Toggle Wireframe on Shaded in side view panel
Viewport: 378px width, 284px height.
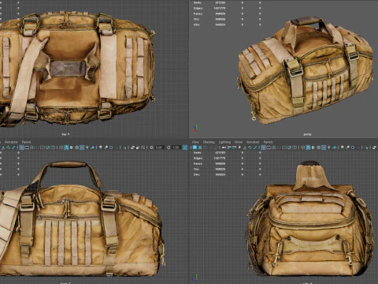click(x=318, y=148)
